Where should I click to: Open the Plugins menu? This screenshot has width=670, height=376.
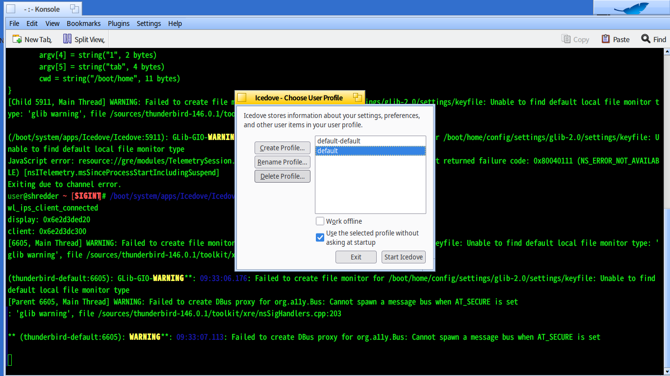[119, 23]
